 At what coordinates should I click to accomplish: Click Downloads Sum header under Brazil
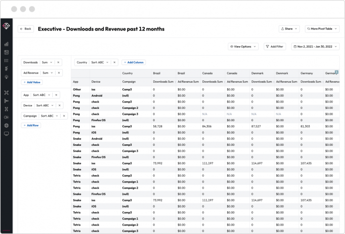coord(163,82)
